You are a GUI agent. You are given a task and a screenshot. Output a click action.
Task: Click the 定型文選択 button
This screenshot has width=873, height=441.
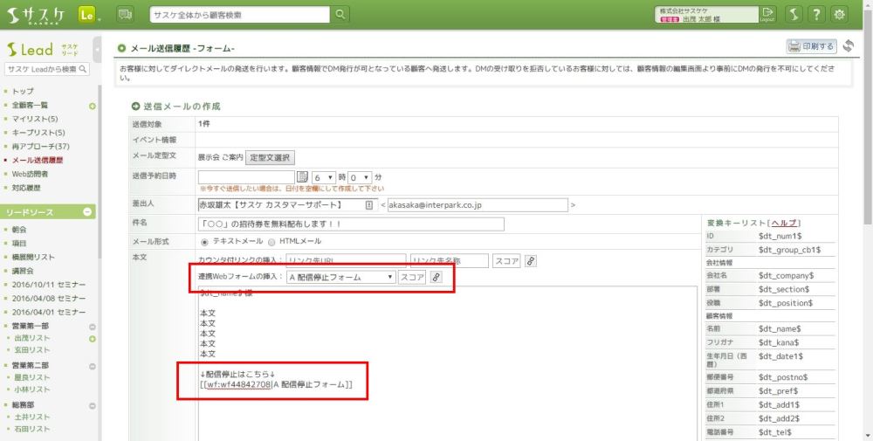coord(270,157)
